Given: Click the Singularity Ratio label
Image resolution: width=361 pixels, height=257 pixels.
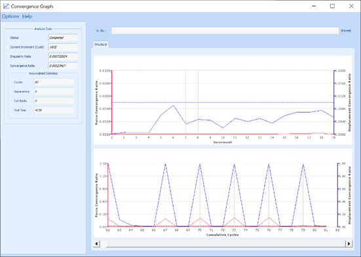Looking at the screenshot, I should click(x=20, y=56).
